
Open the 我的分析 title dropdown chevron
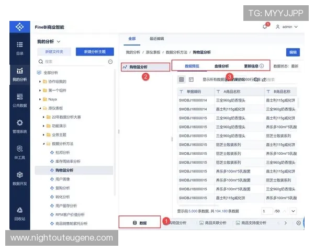(x=59, y=42)
